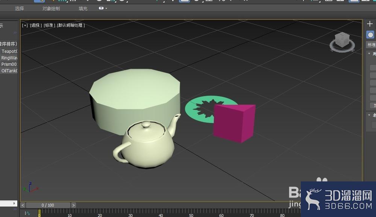Select RingWave in the scene explorer list
The image size is (376, 217).
(x=9, y=58)
